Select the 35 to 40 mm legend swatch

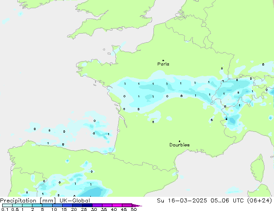pos(107,205)
